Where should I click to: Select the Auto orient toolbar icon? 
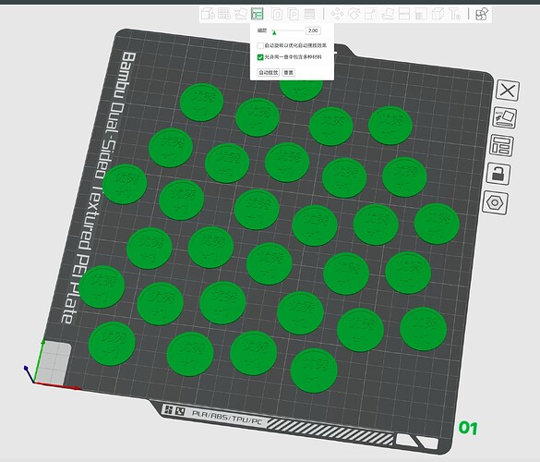tap(241, 14)
